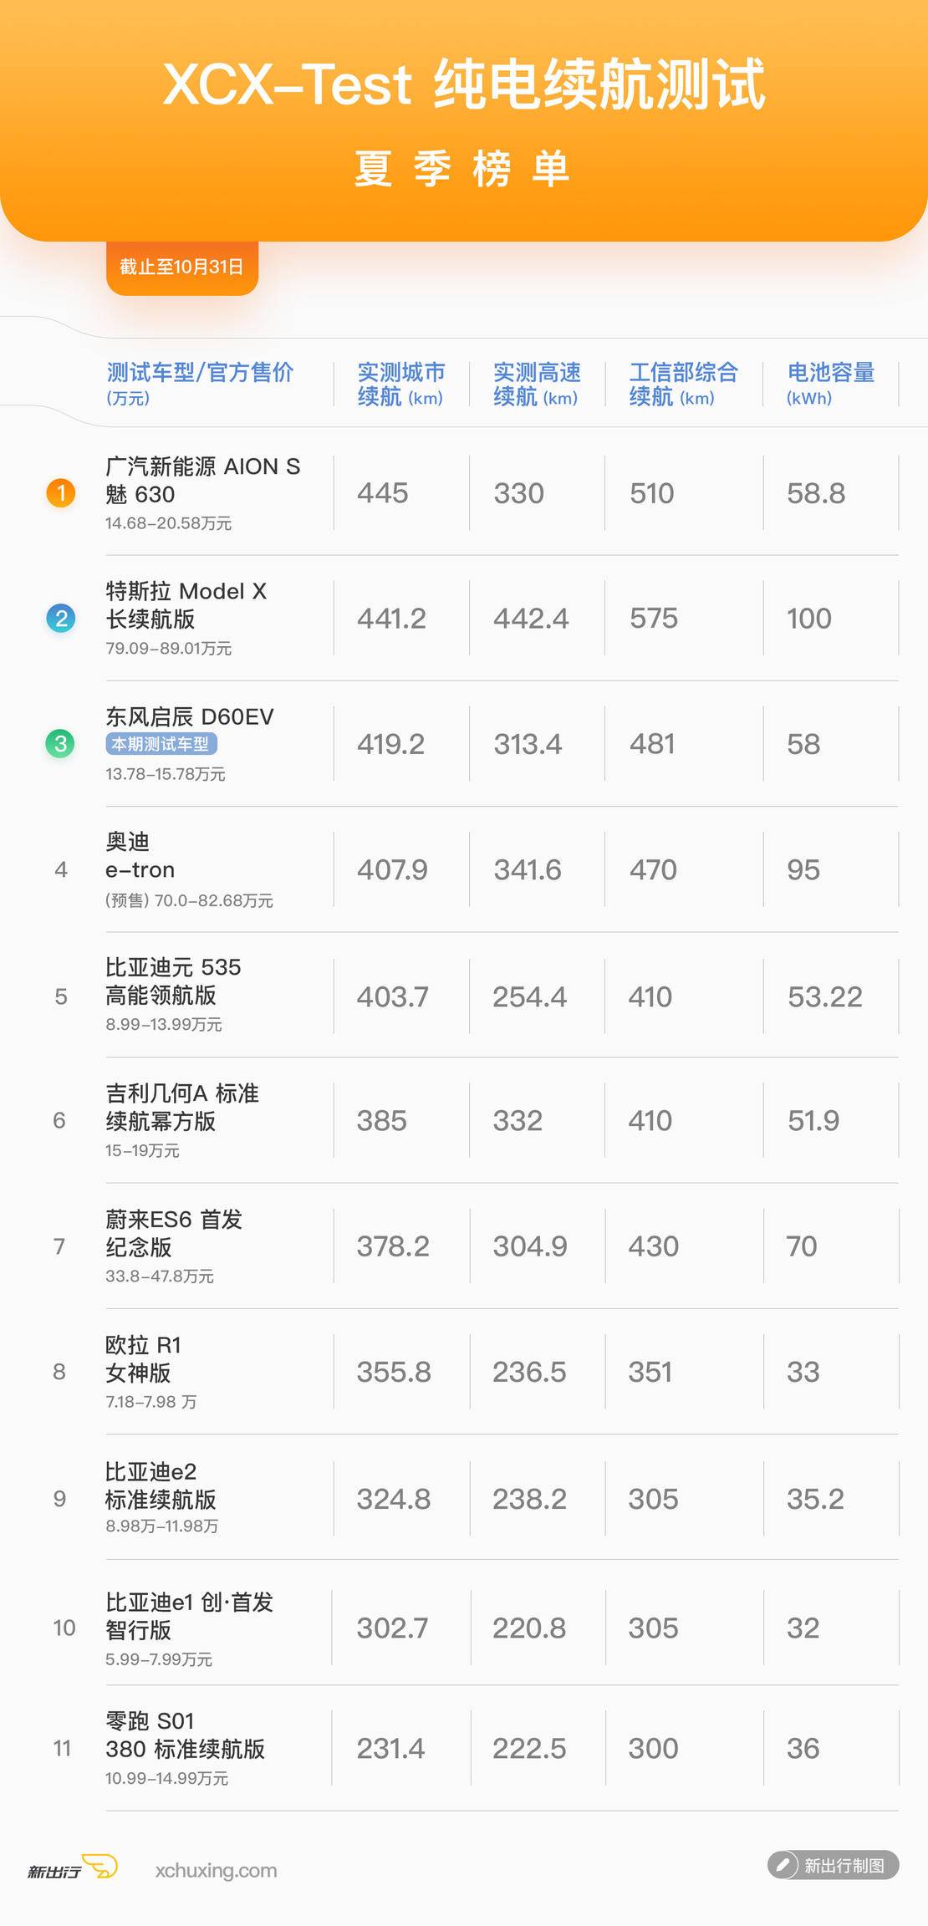Click the 截止至10月31日 date label
The height and width of the screenshot is (1926, 928).
[x=181, y=267]
